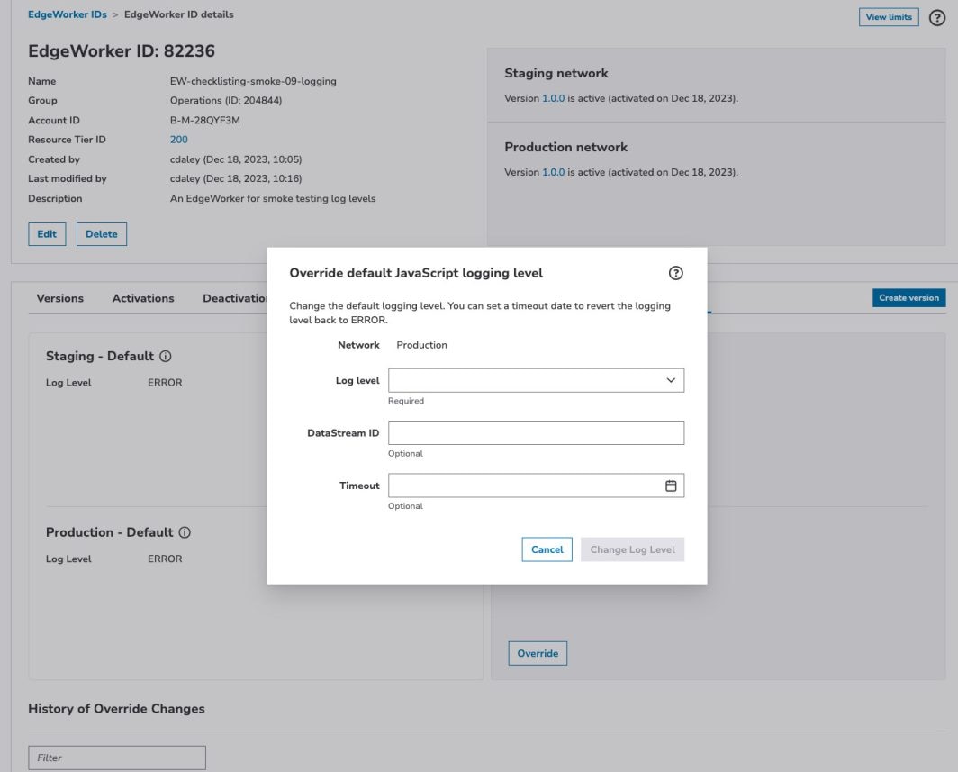Go to EdgeWorker IDs breadcrumb link
958x772 pixels.
(x=68, y=14)
